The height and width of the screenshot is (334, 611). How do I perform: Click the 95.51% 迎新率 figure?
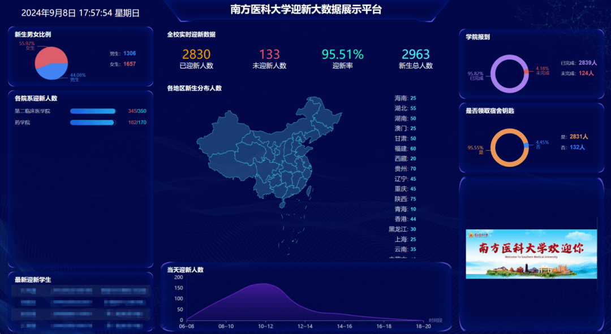342,59
